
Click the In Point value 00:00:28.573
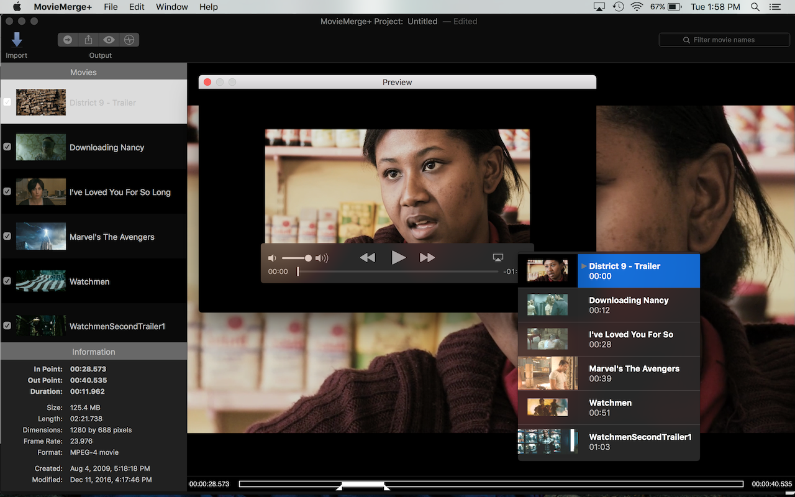(x=88, y=369)
